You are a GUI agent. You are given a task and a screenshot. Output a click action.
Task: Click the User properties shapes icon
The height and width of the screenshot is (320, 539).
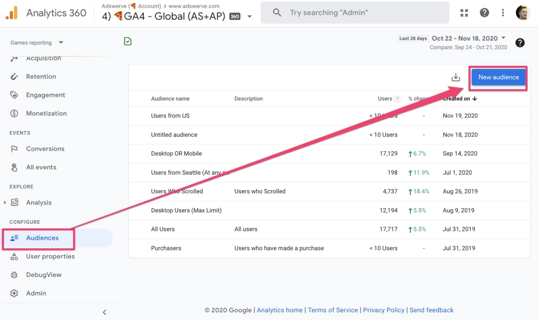pyautogui.click(x=14, y=257)
